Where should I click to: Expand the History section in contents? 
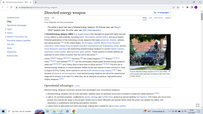coord(6,33)
